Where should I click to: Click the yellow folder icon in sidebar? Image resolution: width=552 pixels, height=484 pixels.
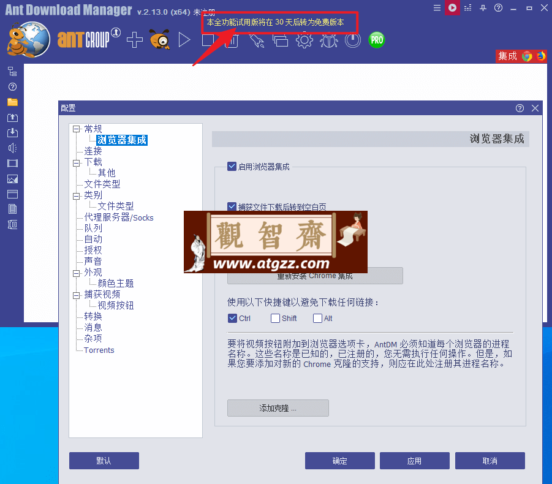point(12,102)
